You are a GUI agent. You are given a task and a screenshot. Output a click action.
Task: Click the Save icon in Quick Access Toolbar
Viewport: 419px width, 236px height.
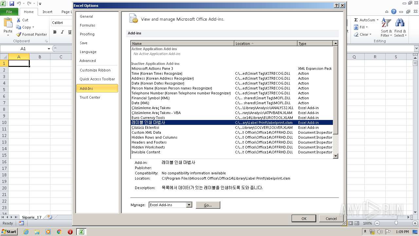click(12, 4)
